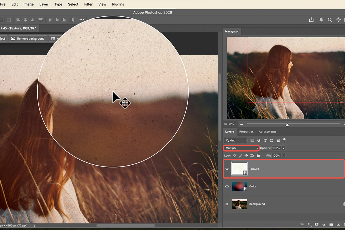The height and width of the screenshot is (230, 345).
Task: Click the lock all padlock icon
Action: [258, 156]
